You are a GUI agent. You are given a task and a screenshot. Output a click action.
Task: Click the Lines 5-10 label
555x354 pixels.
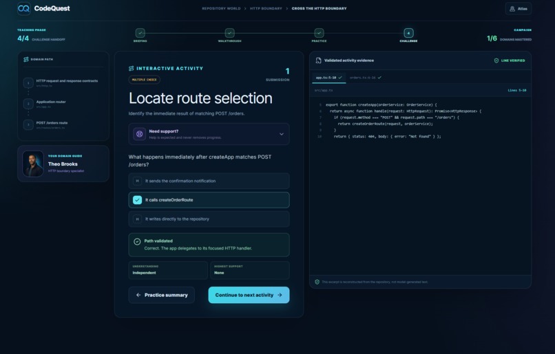(x=516, y=91)
